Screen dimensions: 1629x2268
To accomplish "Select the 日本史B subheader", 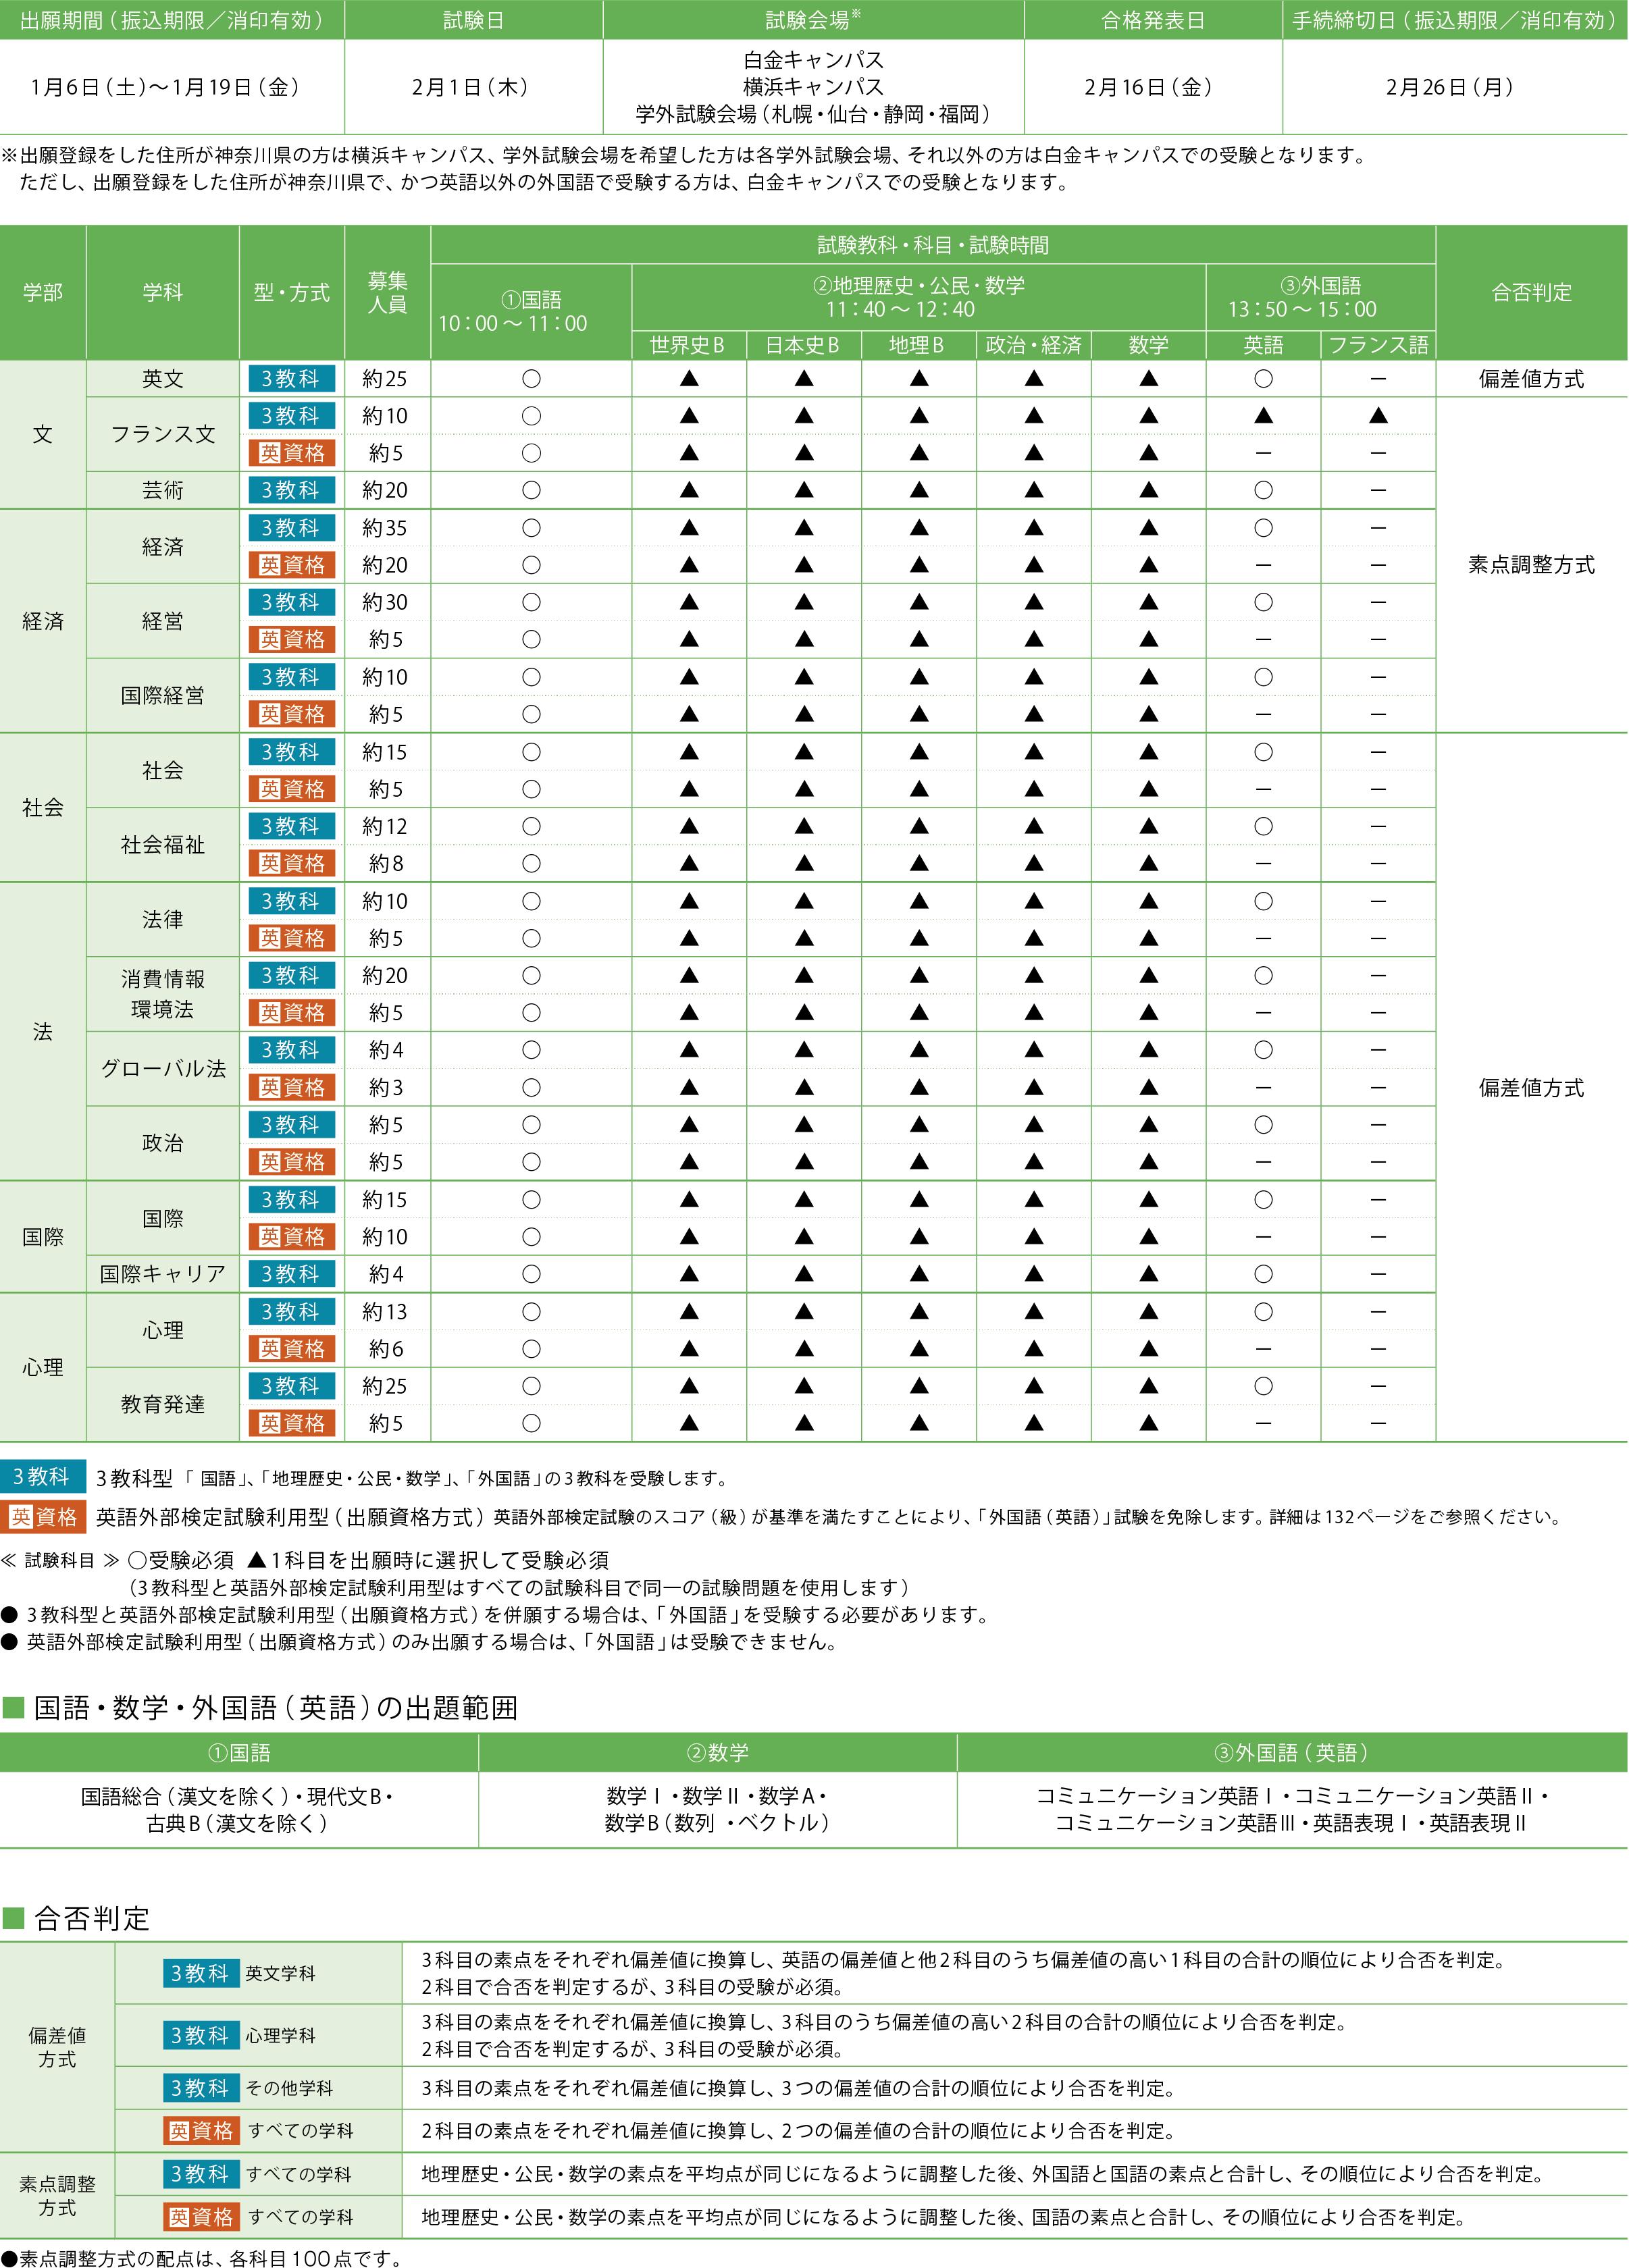I will 803,345.
